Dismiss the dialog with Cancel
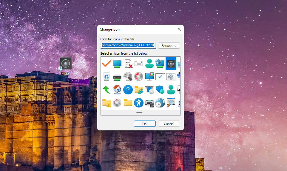This screenshot has height=171, width=287. coord(169,123)
